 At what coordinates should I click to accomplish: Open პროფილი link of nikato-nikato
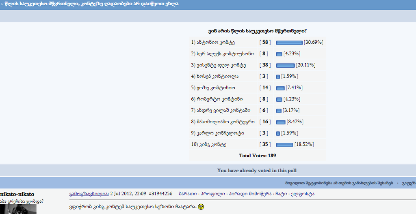click(x=212, y=194)
